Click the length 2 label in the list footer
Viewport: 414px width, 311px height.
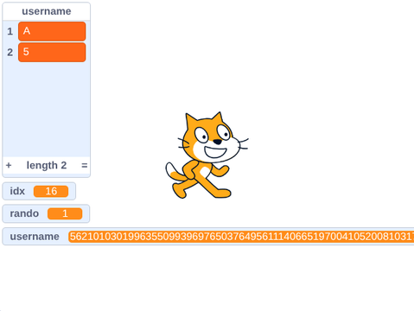[x=47, y=165]
